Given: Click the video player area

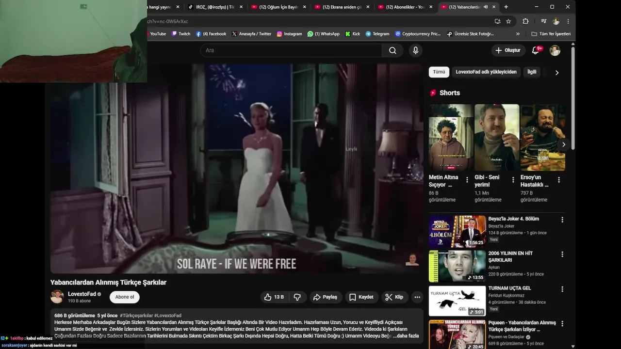Looking at the screenshot, I should coord(237,169).
